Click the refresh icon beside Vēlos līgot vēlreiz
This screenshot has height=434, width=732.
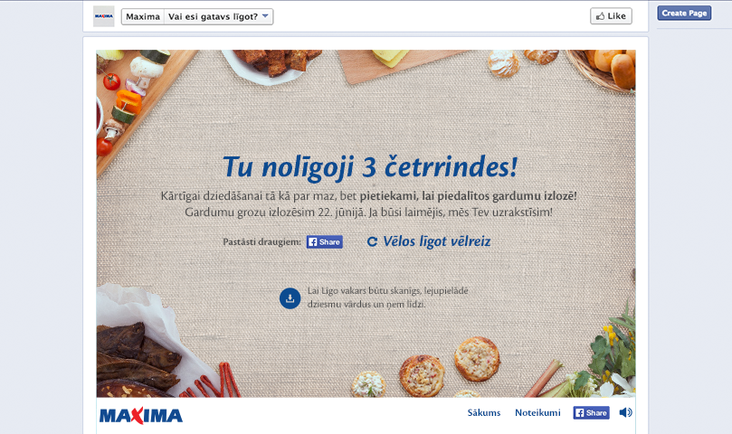[x=372, y=241]
